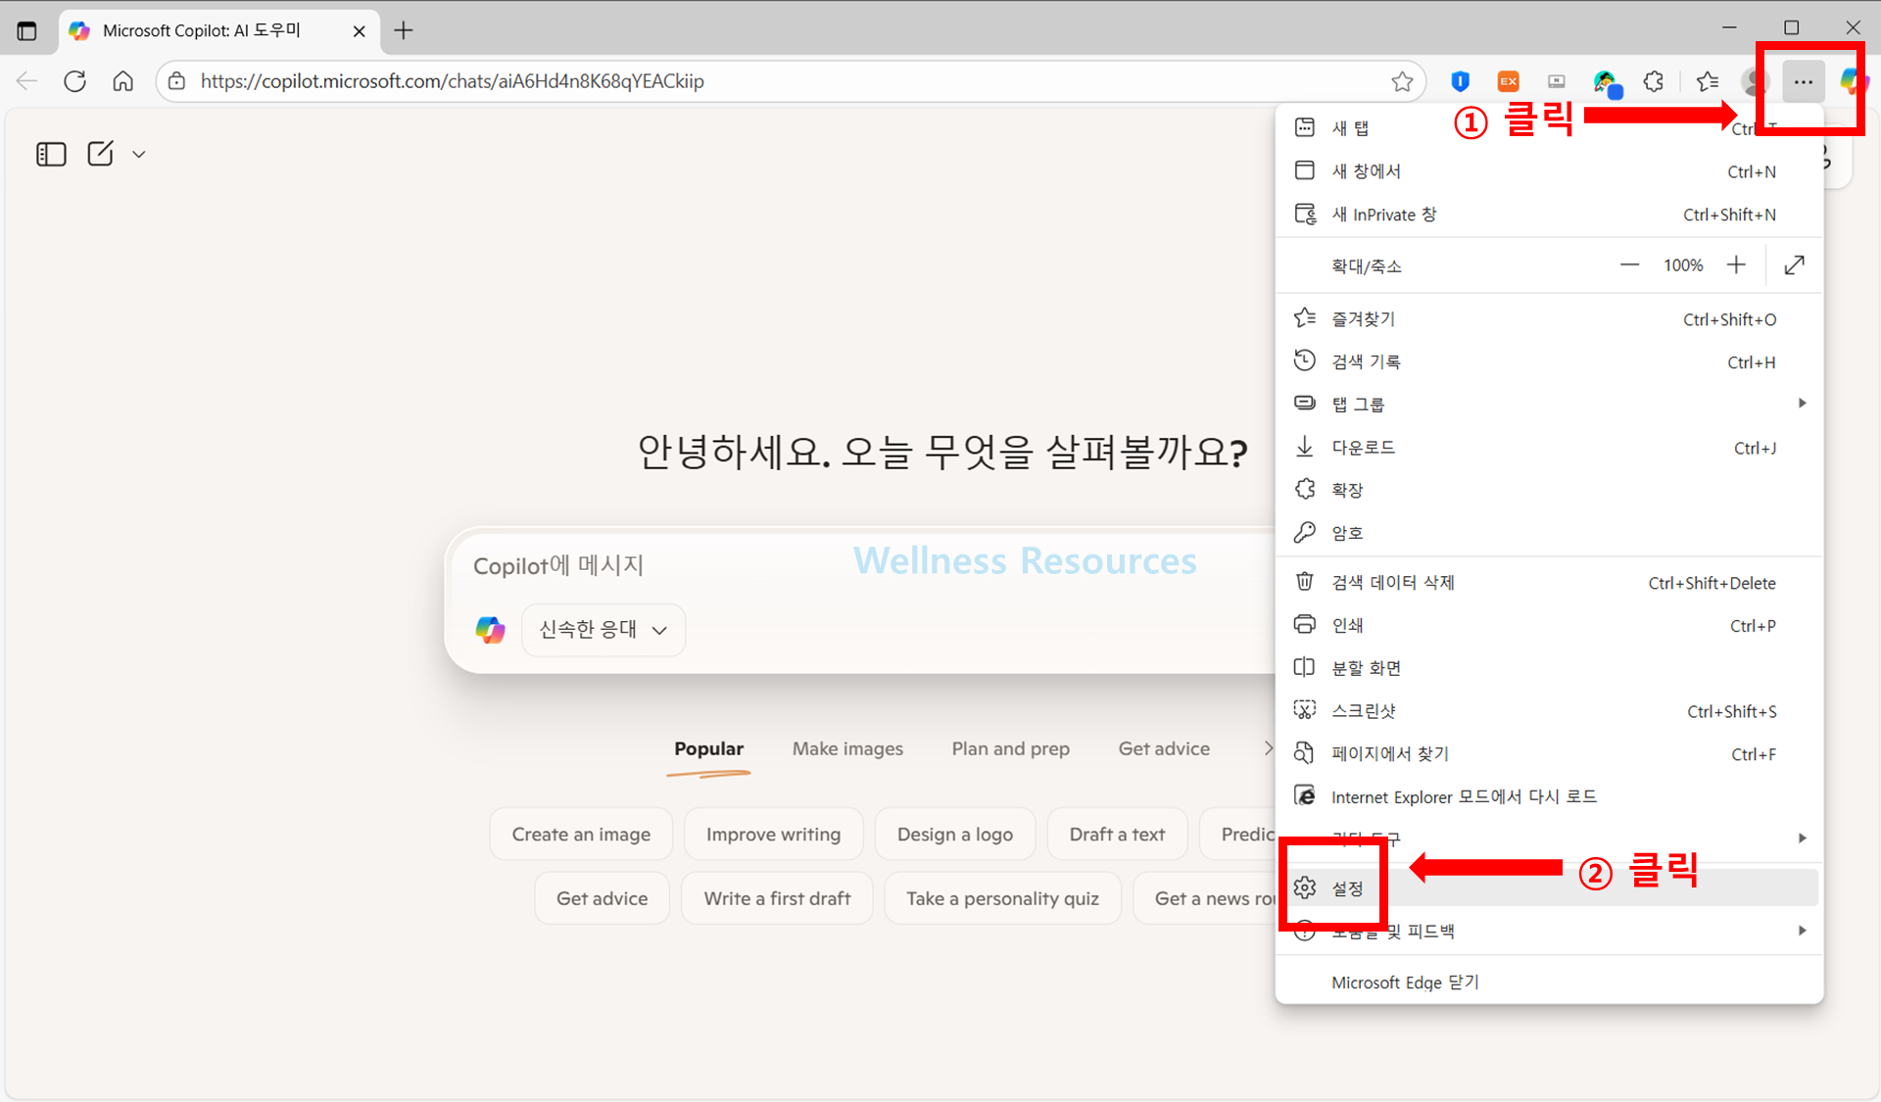
Task: Select 분할 화면 menu entry
Action: tap(1548, 667)
